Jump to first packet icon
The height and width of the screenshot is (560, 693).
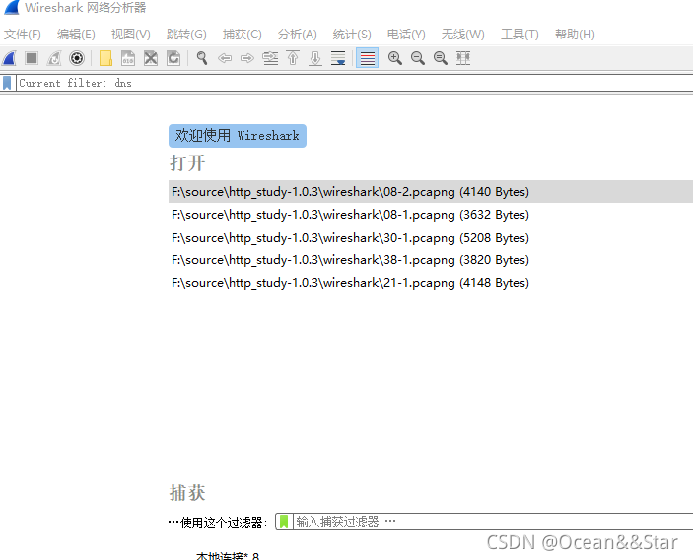[x=293, y=58]
